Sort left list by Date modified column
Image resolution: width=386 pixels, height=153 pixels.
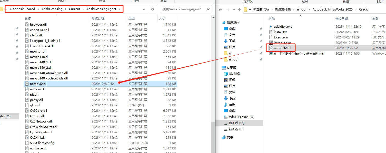point(98,18)
